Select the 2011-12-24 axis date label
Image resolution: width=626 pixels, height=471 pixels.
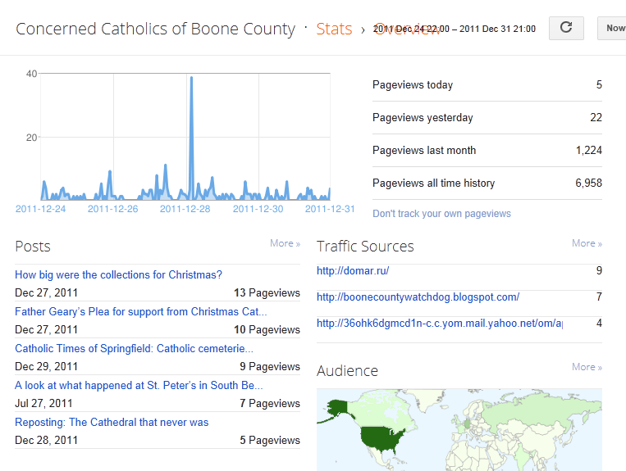click(40, 209)
